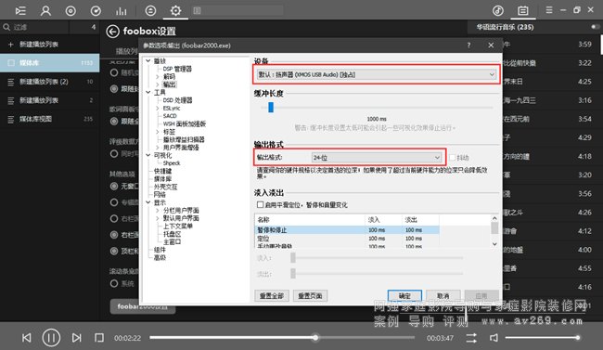This screenshot has width=603, height=350.
Task: Collapse the 工具 tree node
Action: [148, 93]
